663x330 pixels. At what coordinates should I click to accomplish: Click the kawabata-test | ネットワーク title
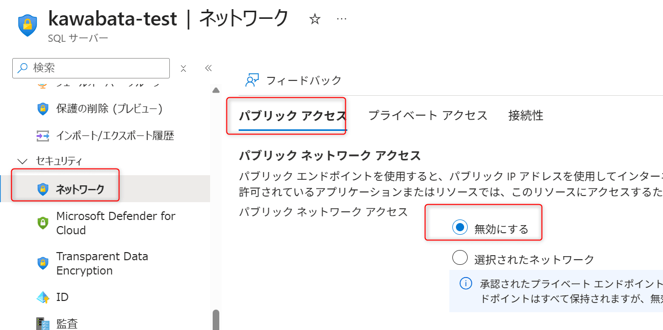[x=168, y=19]
